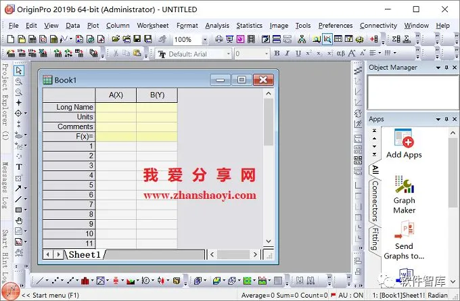
Task: Click the Scatter plot icon
Action: tap(55, 281)
